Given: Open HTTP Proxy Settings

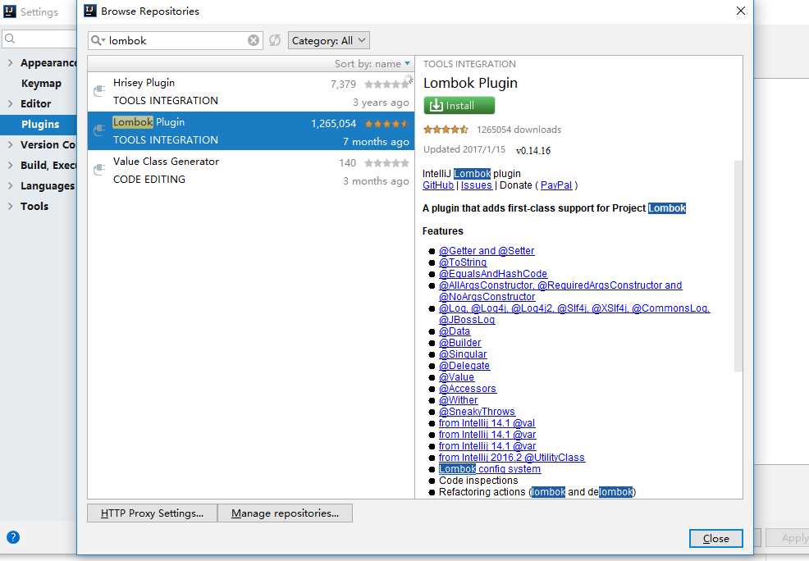Looking at the screenshot, I should pyautogui.click(x=152, y=513).
